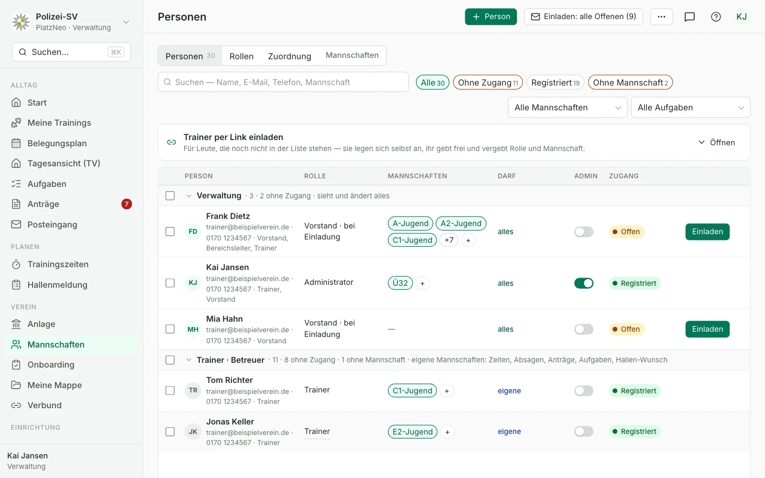The height and width of the screenshot is (478, 765).
Task: Click the green Person add button
Action: 491,17
